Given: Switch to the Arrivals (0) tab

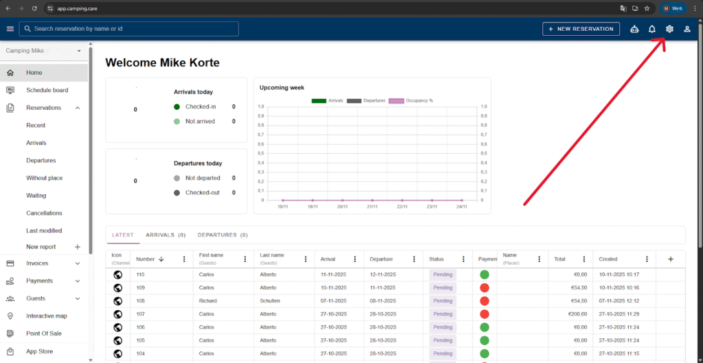Looking at the screenshot, I should 165,235.
